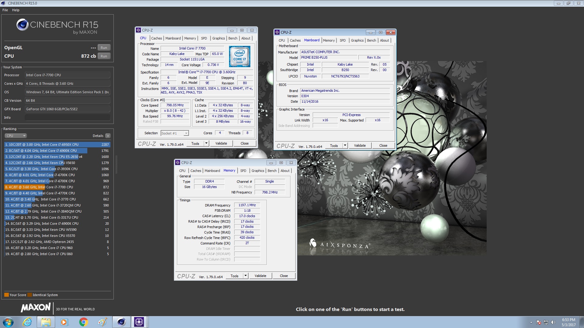
Task: Open Windows Explorer folder icon in taskbar
Action: [x=46, y=322]
